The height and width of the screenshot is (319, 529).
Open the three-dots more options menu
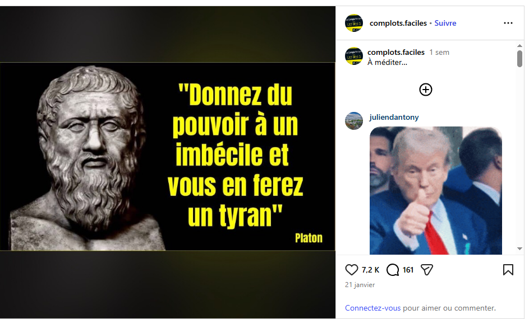pyautogui.click(x=508, y=23)
